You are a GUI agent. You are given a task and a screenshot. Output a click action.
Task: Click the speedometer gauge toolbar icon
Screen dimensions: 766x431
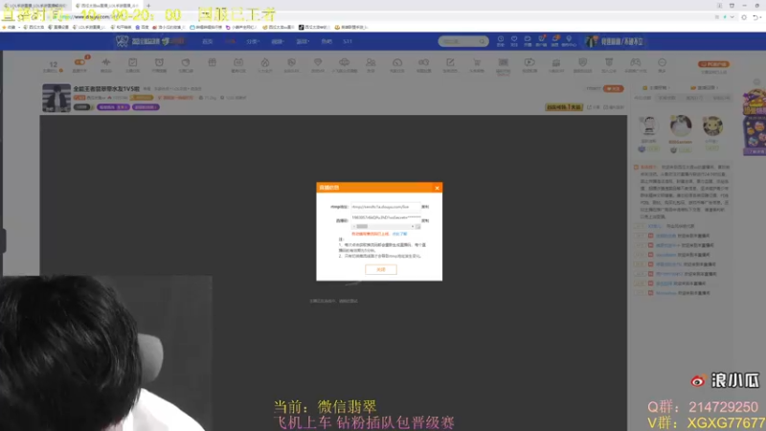(397, 62)
